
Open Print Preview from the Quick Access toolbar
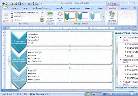click(x=37, y=3)
